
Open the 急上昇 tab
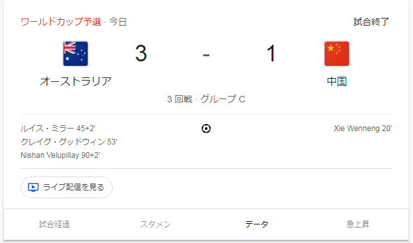point(357,224)
